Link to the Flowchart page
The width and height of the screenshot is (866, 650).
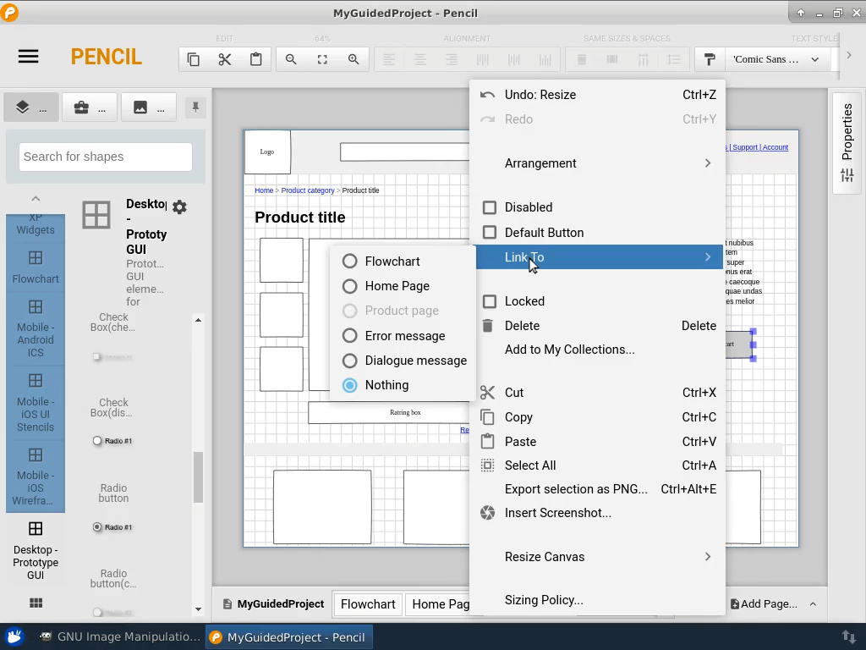pos(403,262)
